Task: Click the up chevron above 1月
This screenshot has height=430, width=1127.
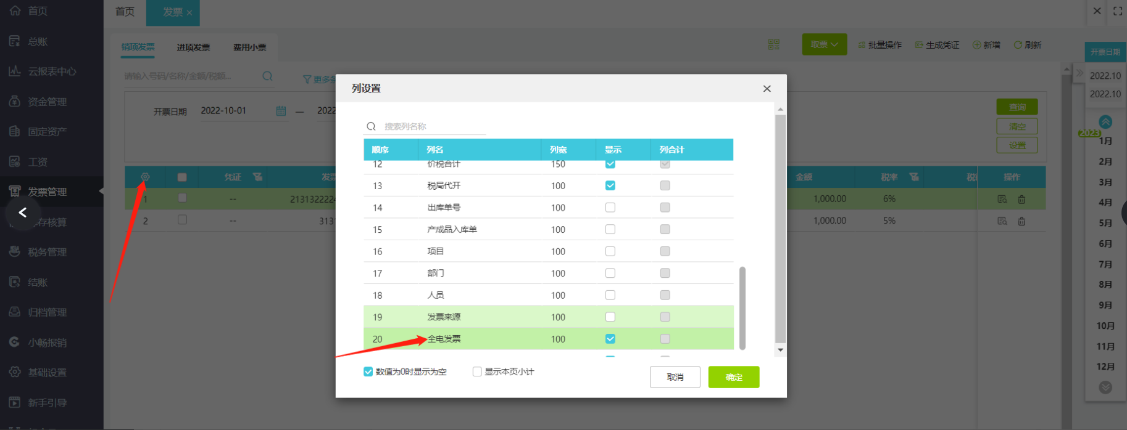Action: pos(1105,121)
